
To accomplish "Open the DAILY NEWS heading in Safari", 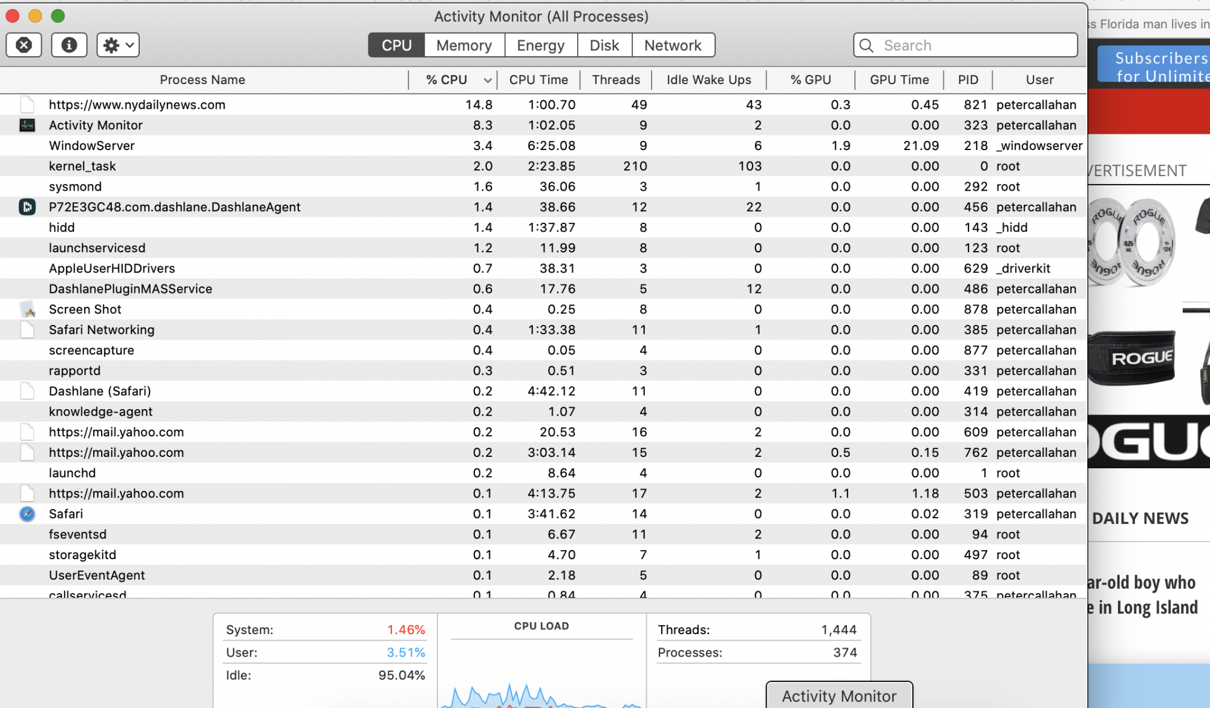I will [1140, 519].
